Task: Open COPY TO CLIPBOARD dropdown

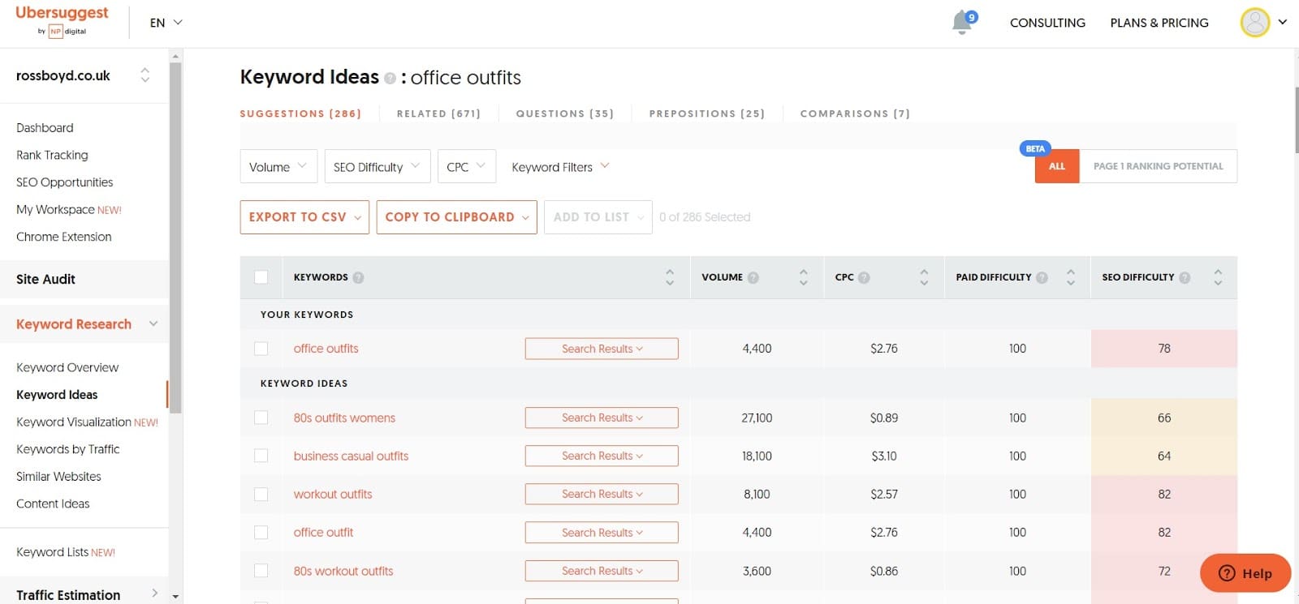Action: pos(456,217)
